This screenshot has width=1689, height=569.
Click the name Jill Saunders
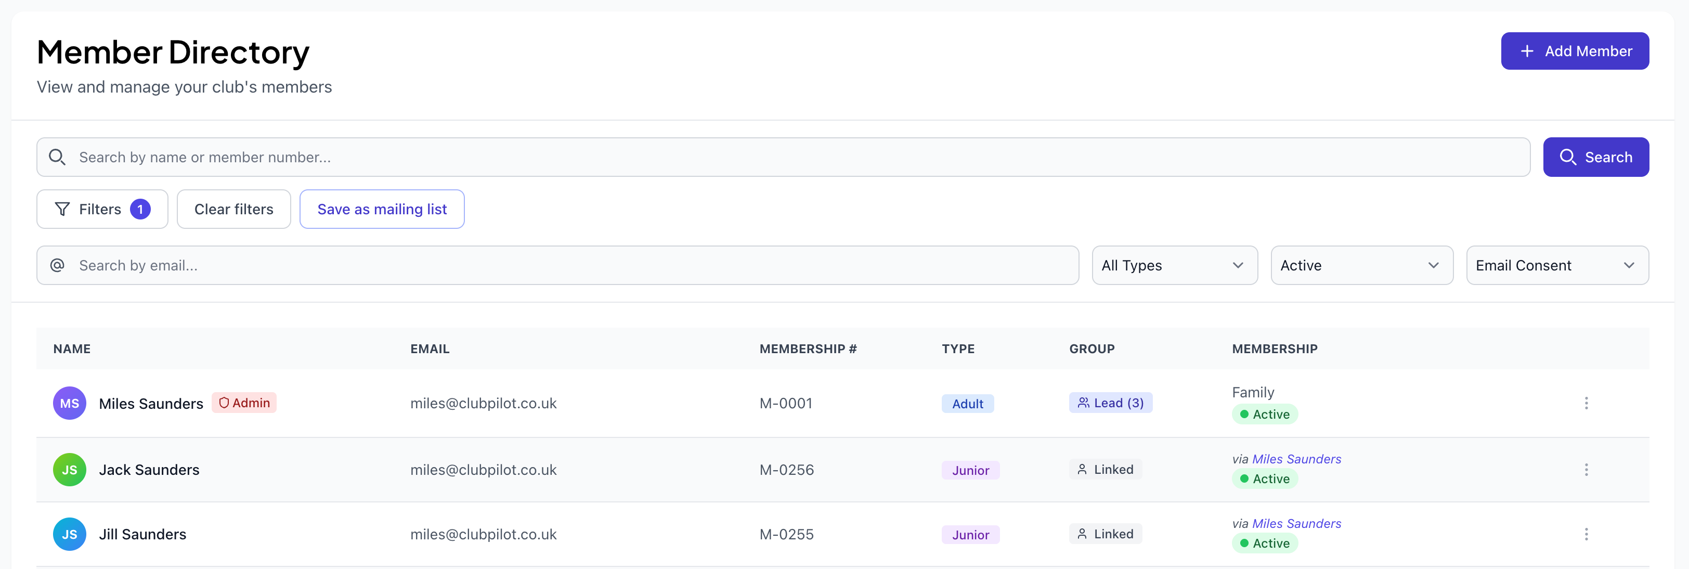142,534
